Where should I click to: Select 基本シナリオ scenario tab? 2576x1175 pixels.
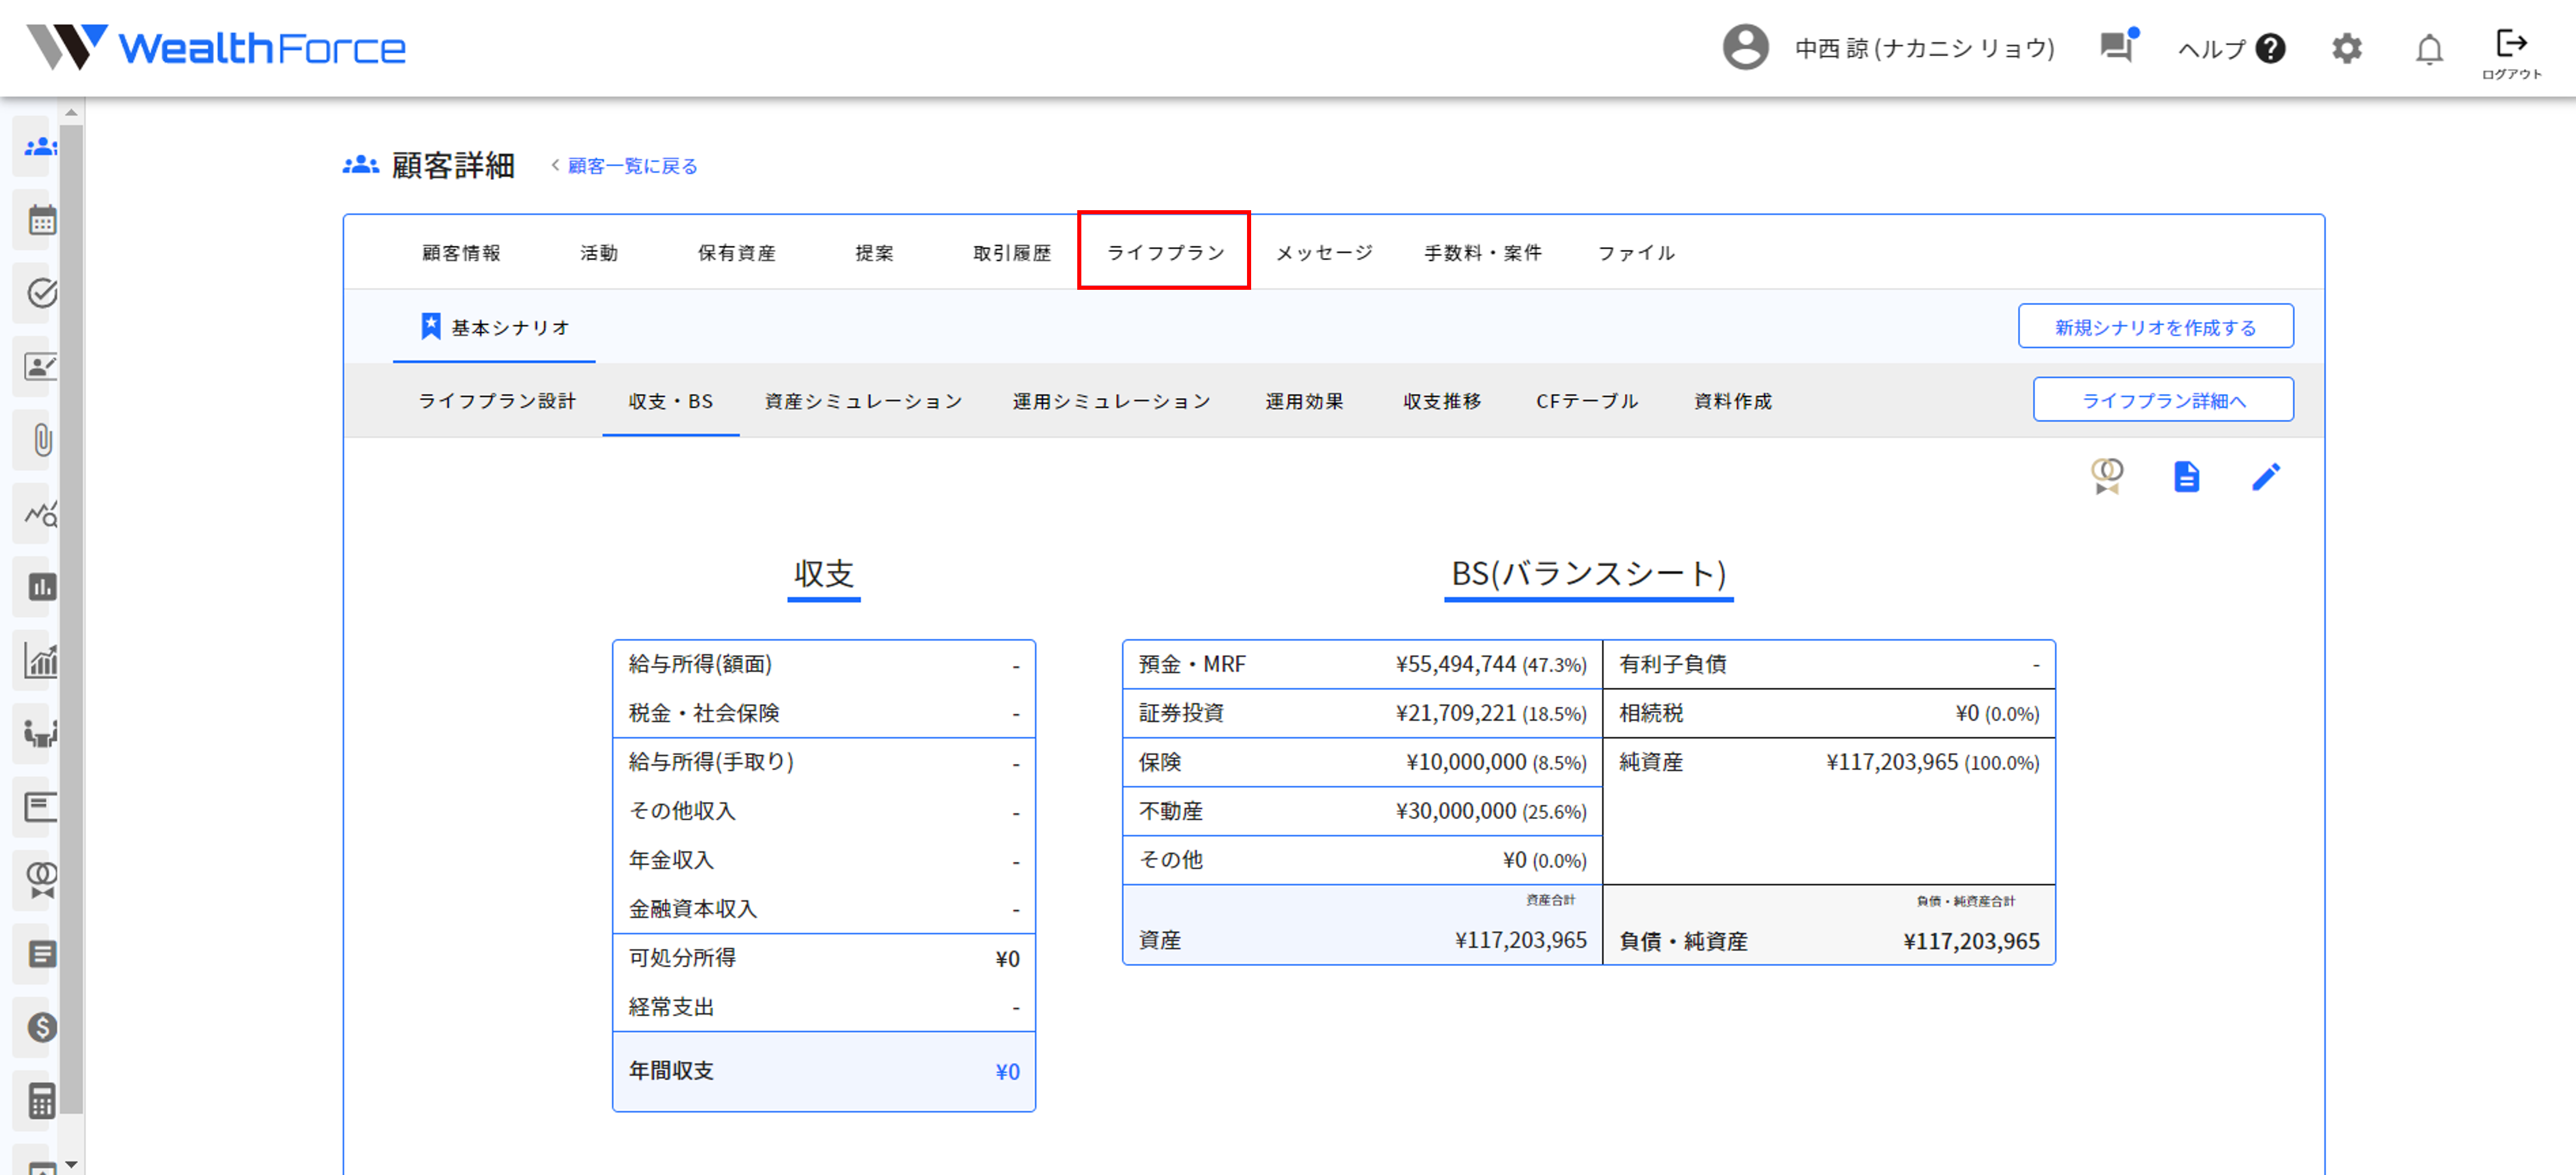(x=495, y=327)
